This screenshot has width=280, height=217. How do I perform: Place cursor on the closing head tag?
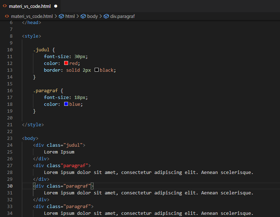32,23
